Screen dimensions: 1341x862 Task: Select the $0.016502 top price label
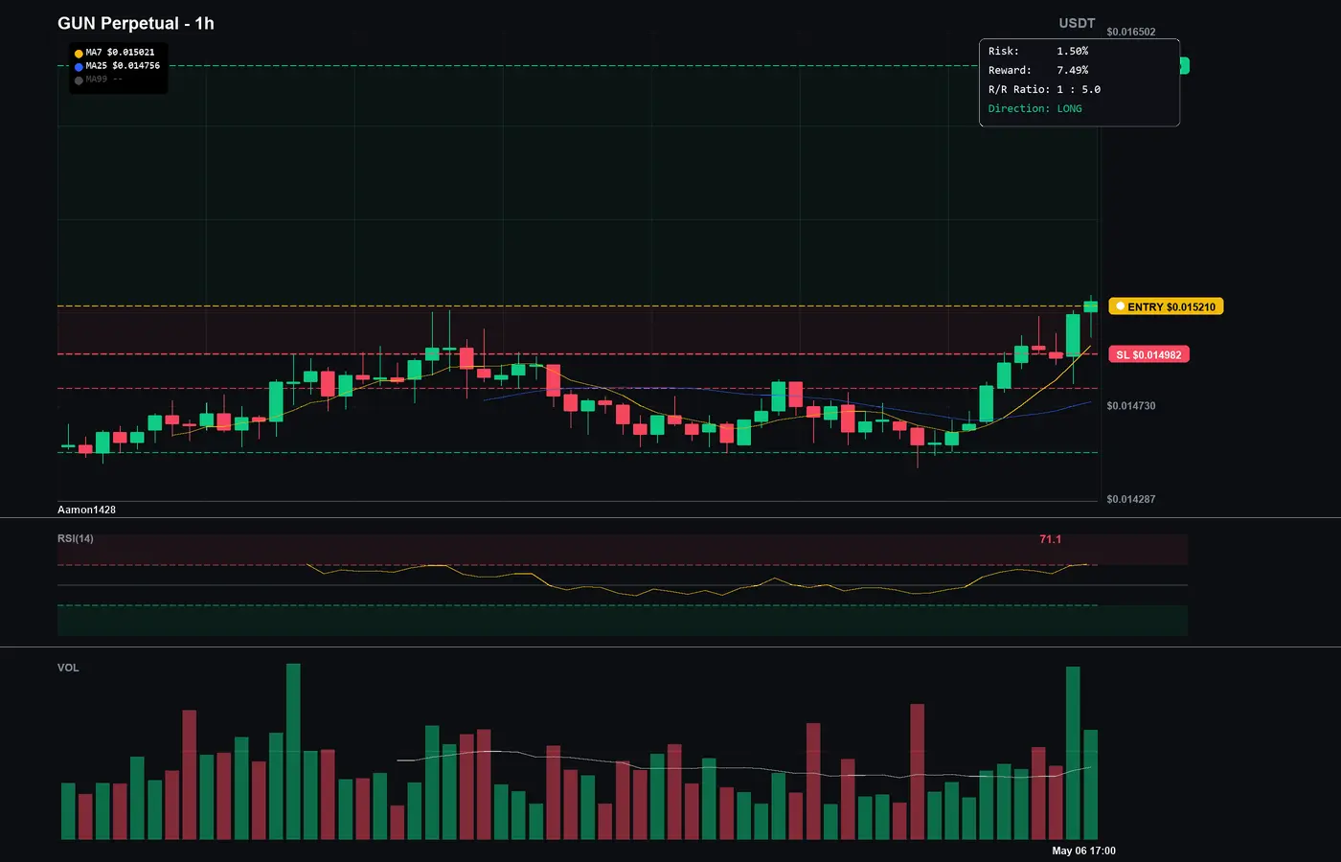click(x=1131, y=32)
